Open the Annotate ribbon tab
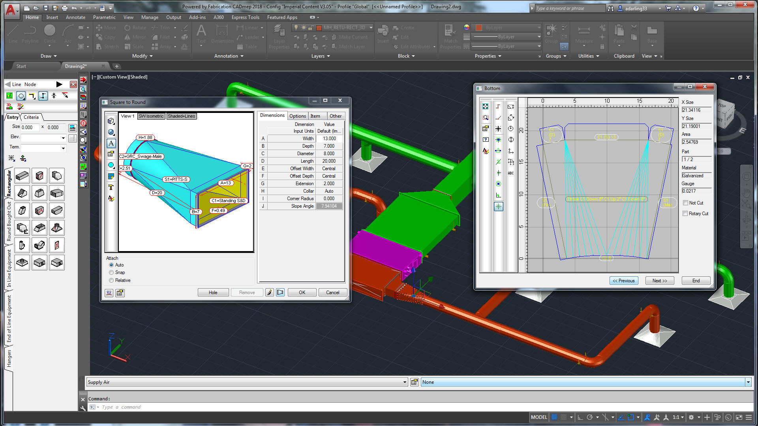758x426 pixels. pos(75,17)
